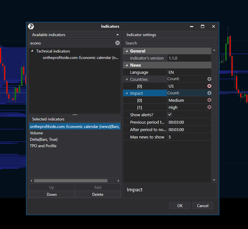248x229 pixels.
Task: Select the Economic calendar in available indicators
Action: pyautogui.click(x=81, y=58)
